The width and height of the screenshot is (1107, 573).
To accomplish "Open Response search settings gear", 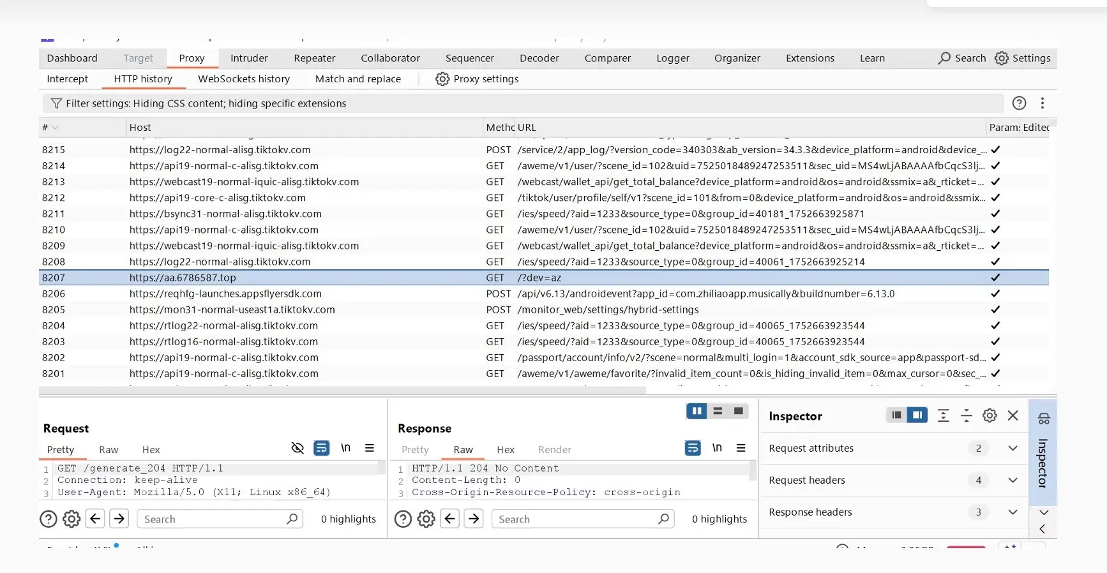I will 426,519.
